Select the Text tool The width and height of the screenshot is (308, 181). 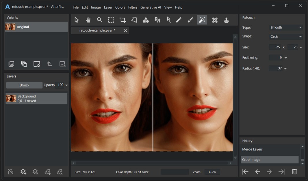coord(157,20)
